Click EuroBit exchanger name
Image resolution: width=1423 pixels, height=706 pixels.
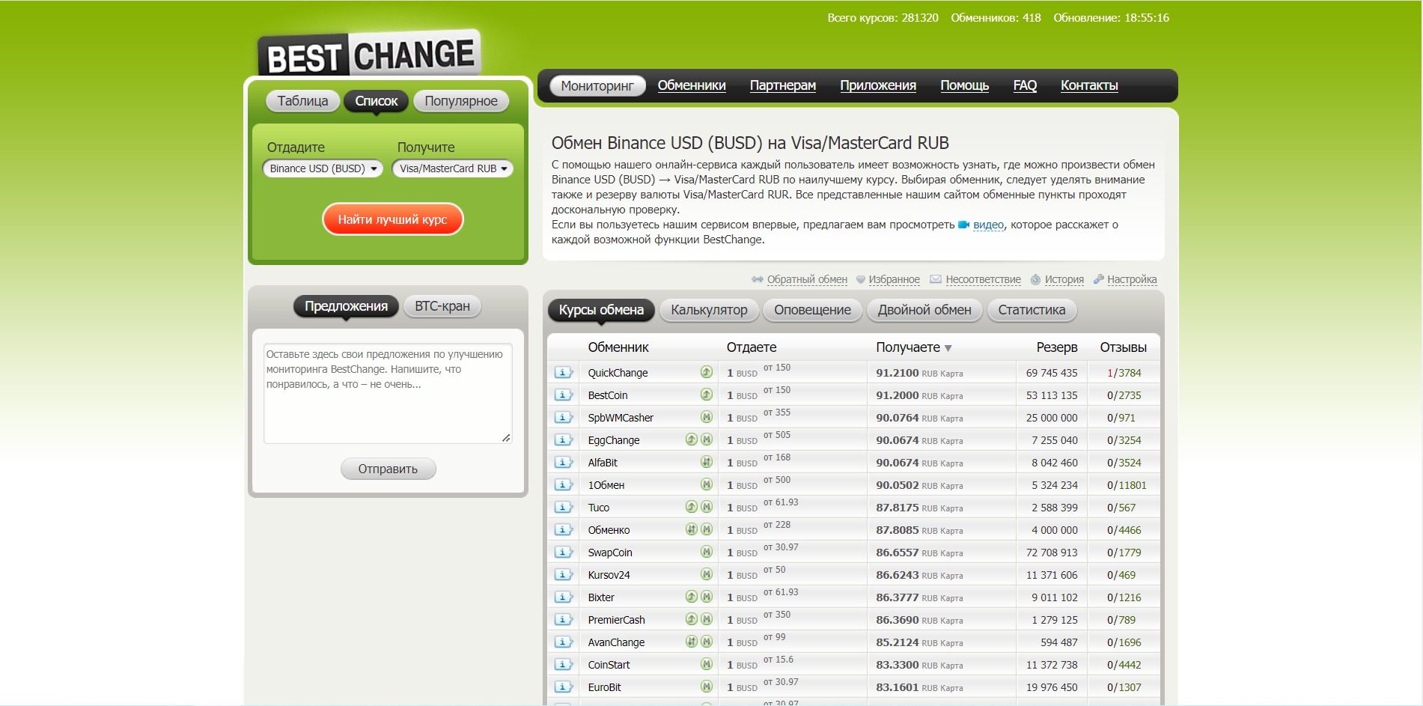pyautogui.click(x=604, y=687)
